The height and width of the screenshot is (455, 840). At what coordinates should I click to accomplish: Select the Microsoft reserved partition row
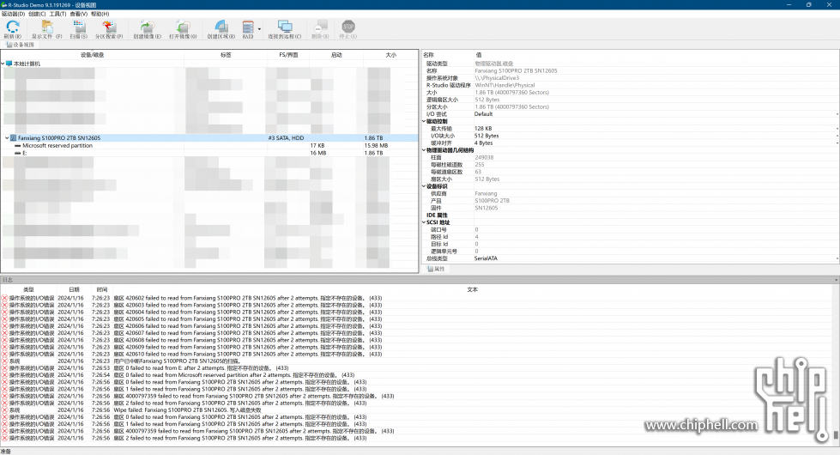(209, 146)
